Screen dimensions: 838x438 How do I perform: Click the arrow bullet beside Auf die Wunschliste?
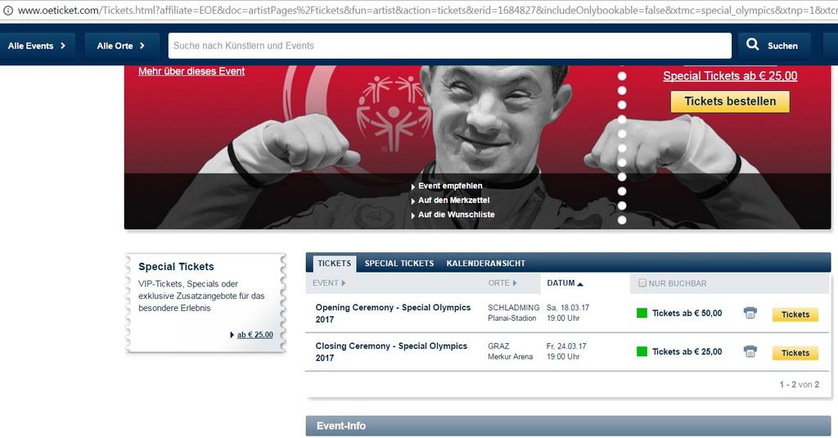[413, 215]
